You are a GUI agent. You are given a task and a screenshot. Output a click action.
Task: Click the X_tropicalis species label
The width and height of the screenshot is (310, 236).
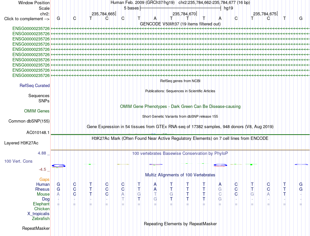coord(39,214)
